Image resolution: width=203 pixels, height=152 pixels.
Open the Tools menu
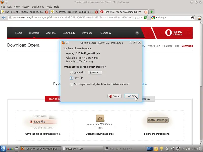49,7
